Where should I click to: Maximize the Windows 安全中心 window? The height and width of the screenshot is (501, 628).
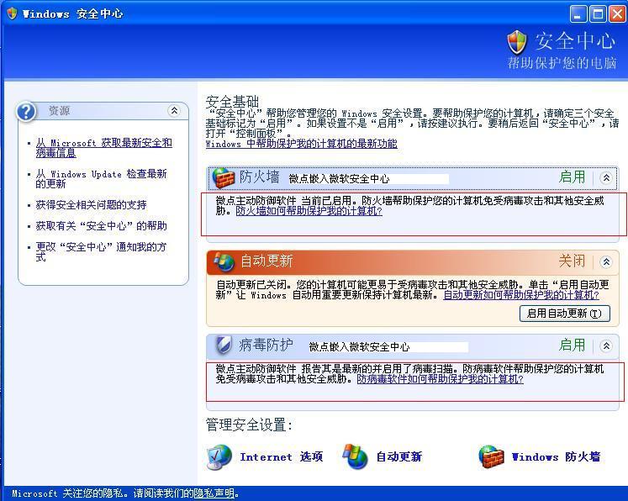pyautogui.click(x=597, y=13)
